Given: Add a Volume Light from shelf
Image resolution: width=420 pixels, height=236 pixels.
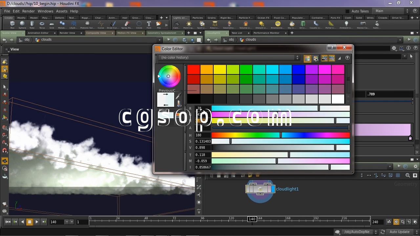Looking at the screenshot, I should pyautogui.click(x=245, y=25).
